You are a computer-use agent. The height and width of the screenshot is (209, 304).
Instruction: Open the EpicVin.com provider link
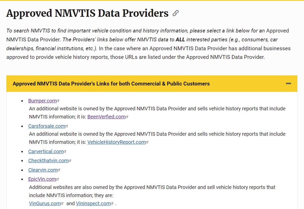(x=42, y=179)
